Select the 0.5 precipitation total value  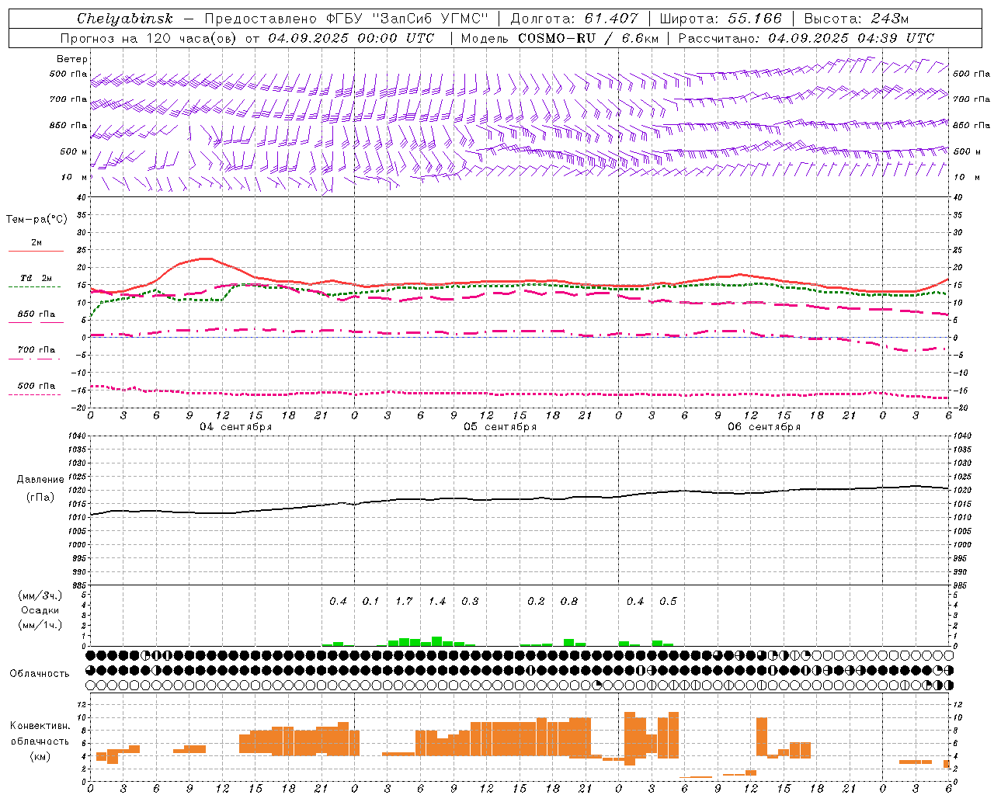click(x=668, y=602)
